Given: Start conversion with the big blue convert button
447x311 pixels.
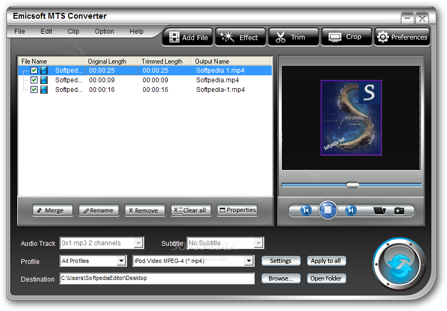Looking at the screenshot, I should coord(399,265).
